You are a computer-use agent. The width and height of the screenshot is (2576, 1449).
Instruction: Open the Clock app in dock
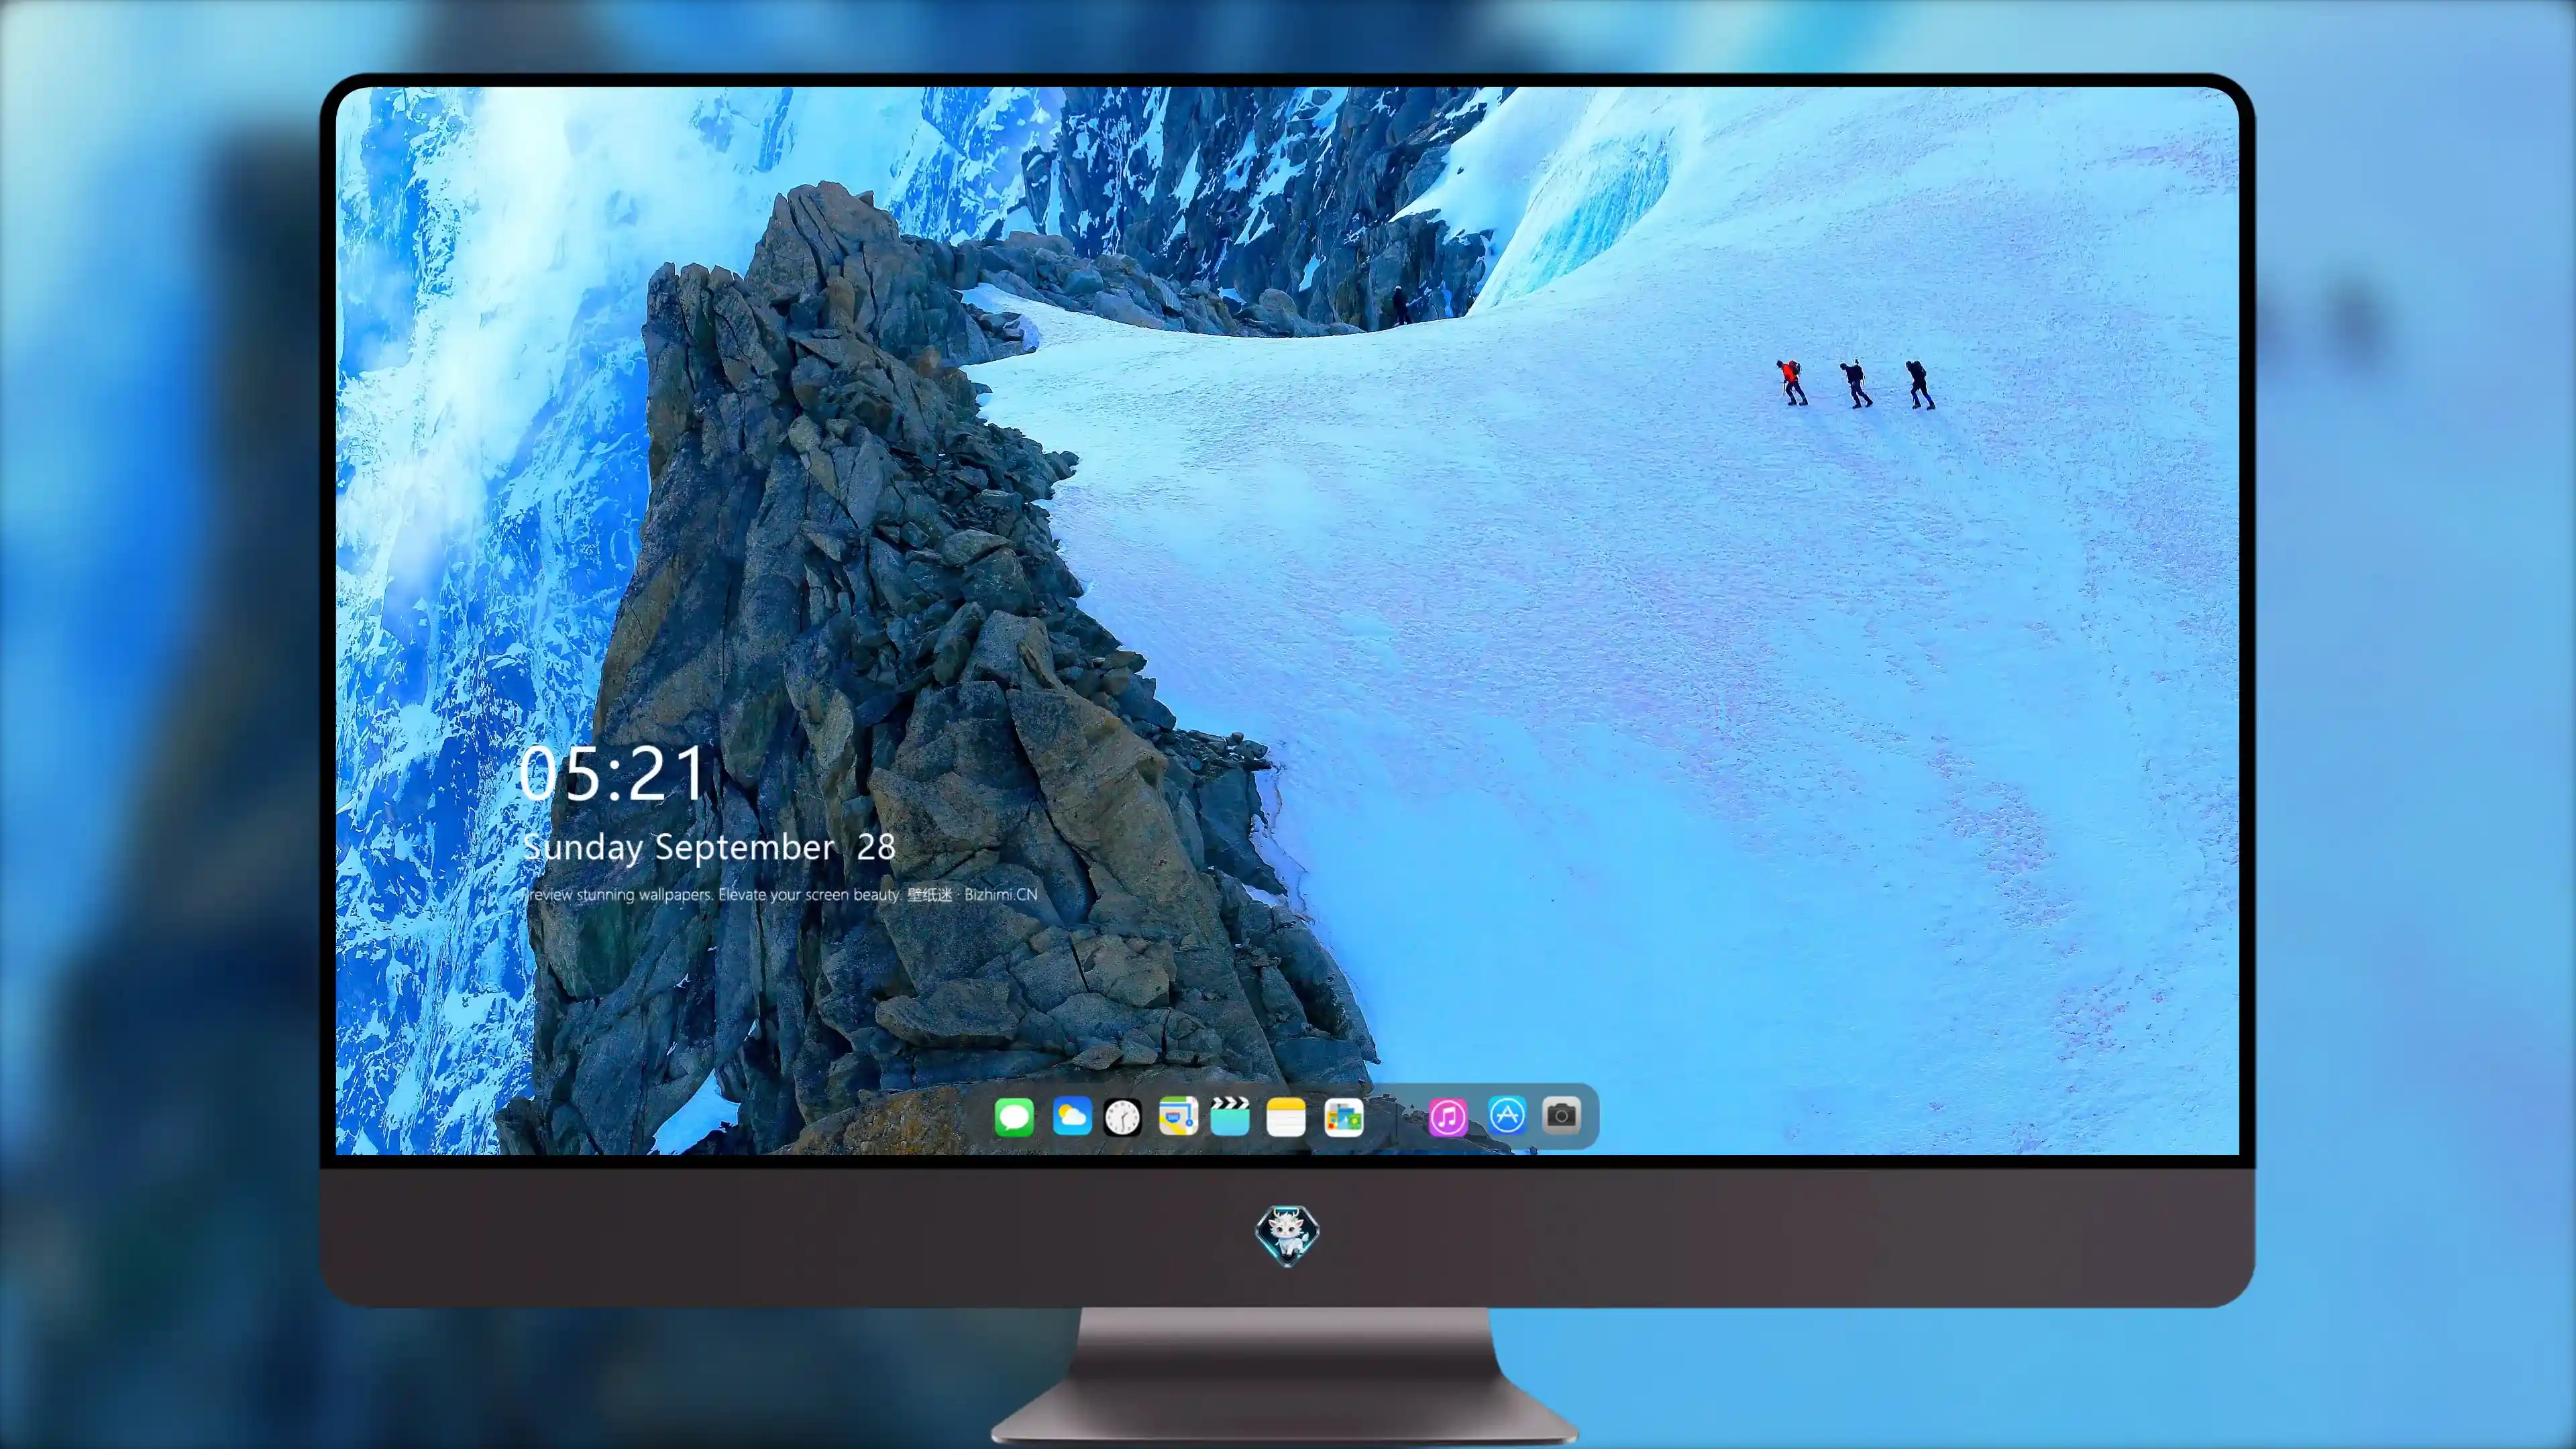coord(1122,1117)
